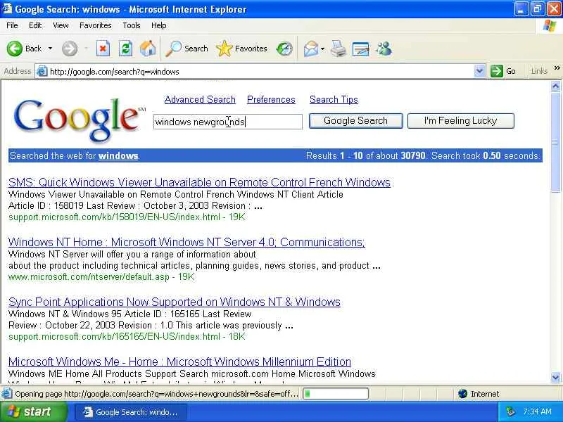This screenshot has height=422, width=563.
Task: Click the vertical scrollbar thumb
Action: [555, 142]
